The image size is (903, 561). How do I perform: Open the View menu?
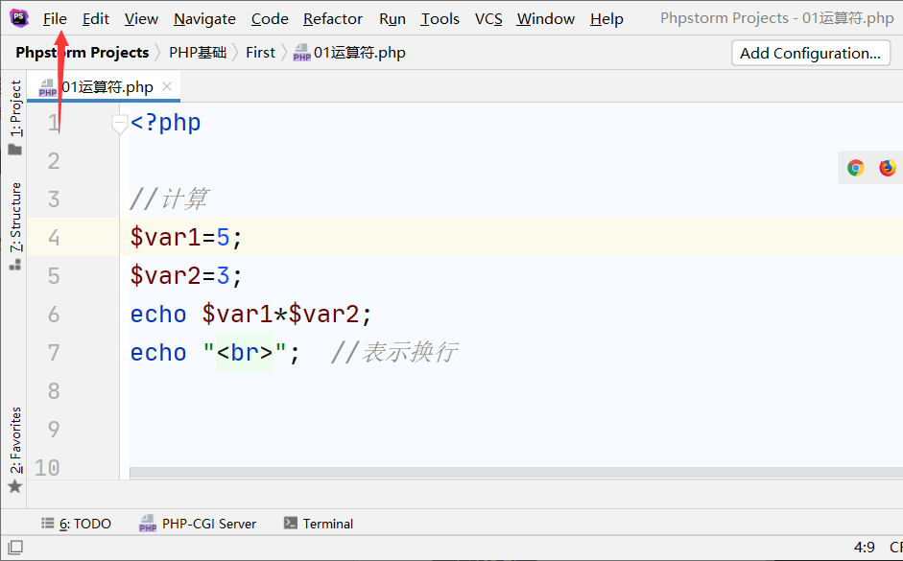pos(141,19)
